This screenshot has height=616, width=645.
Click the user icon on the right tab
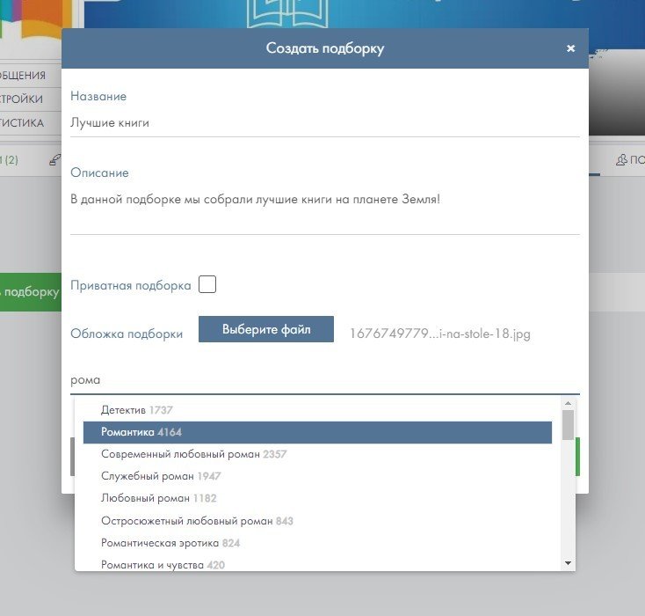coord(622,159)
